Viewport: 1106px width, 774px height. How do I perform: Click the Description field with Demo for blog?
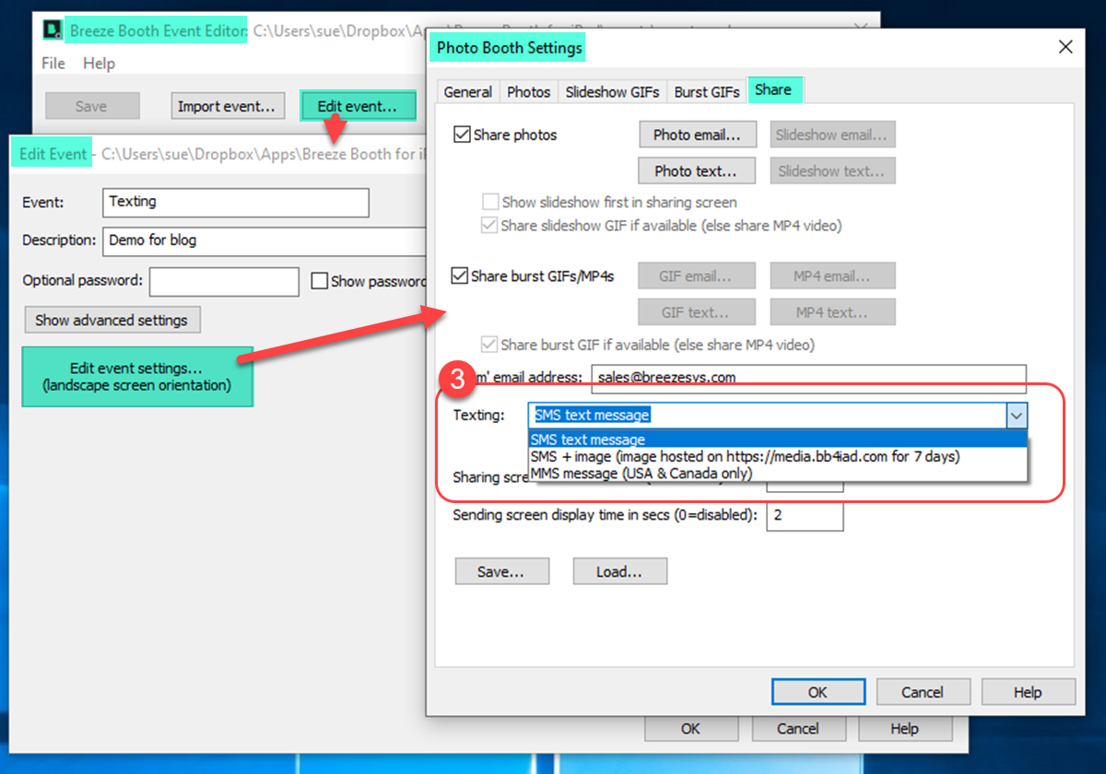click(x=265, y=240)
